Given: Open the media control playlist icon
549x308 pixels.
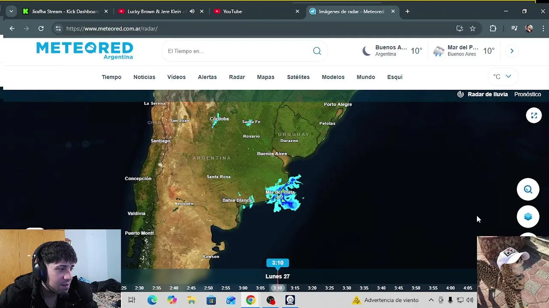Looking at the screenshot, I should (x=514, y=29).
